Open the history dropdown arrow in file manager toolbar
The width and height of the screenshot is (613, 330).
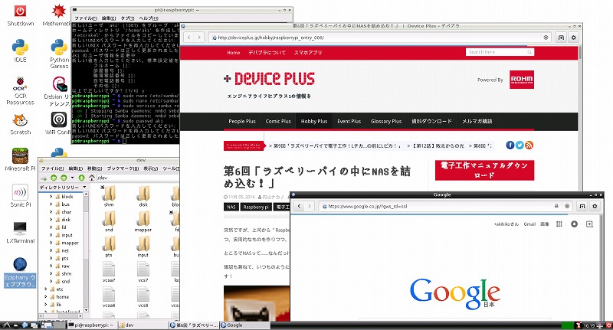pyautogui.click(x=72, y=178)
